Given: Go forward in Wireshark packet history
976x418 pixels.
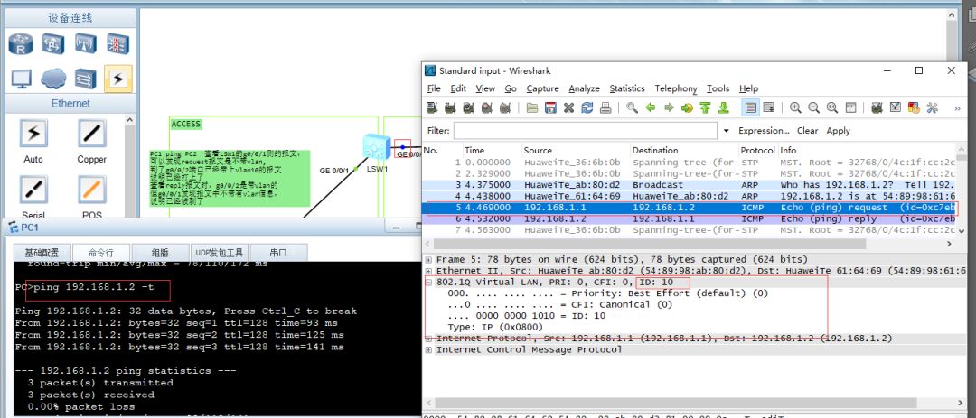Looking at the screenshot, I should point(669,107).
